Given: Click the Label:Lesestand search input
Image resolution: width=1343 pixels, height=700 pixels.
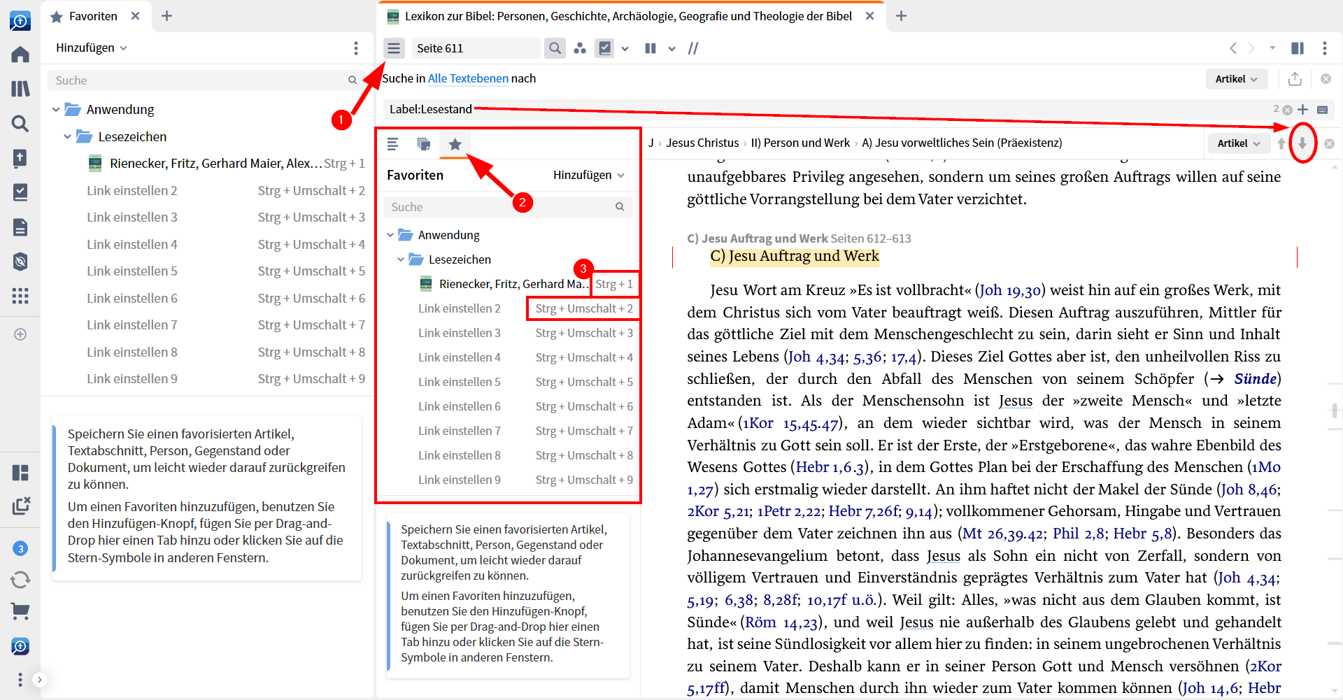Looking at the screenshot, I should pyautogui.click(x=825, y=110).
